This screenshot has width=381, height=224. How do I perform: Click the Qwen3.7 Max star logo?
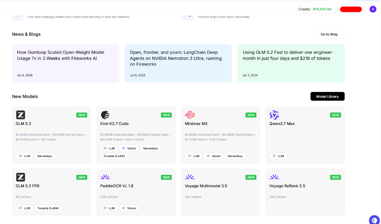[274, 115]
